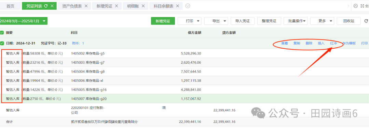Click the green 新增凭证 button
369x128 pixels.
click(163, 21)
